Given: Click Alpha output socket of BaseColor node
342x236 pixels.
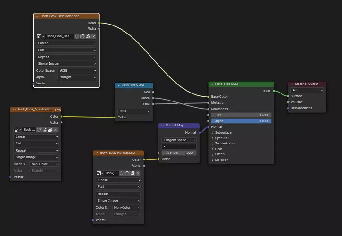Looking at the screenshot, I should [x=99, y=29].
